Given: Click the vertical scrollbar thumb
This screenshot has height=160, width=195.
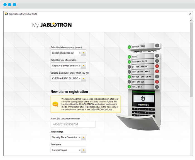Looking at the screenshot, I should pos(191,59).
